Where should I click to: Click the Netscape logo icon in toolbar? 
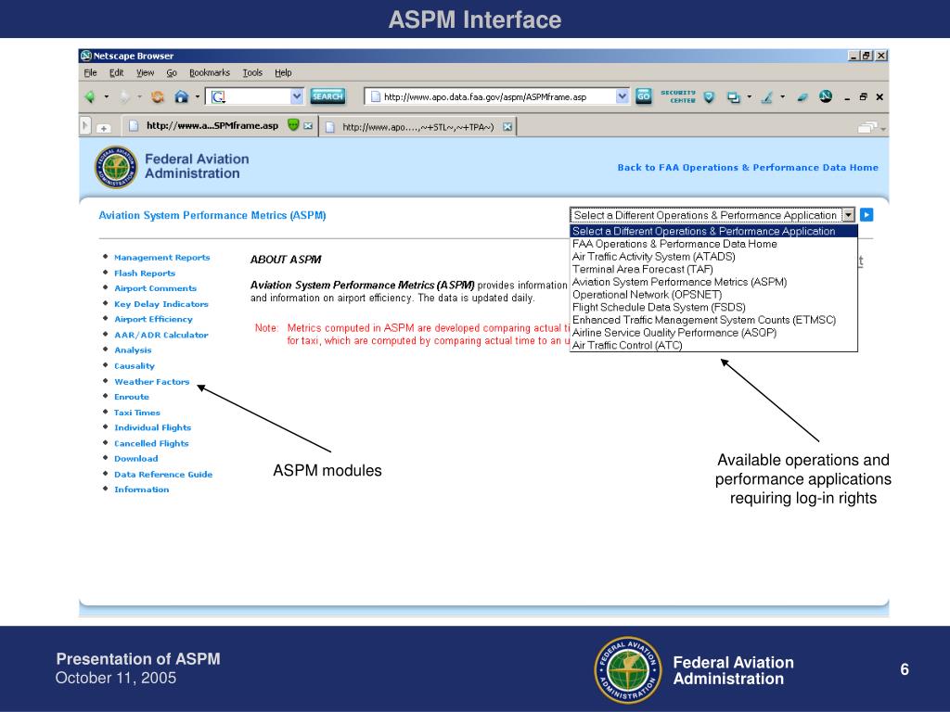tap(826, 96)
